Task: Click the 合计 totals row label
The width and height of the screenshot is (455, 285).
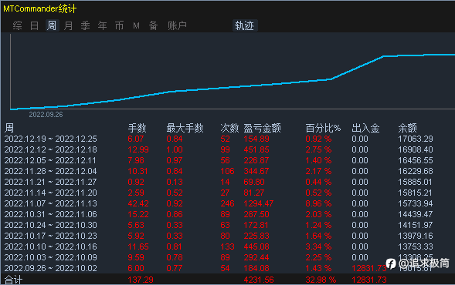Action: [13, 280]
